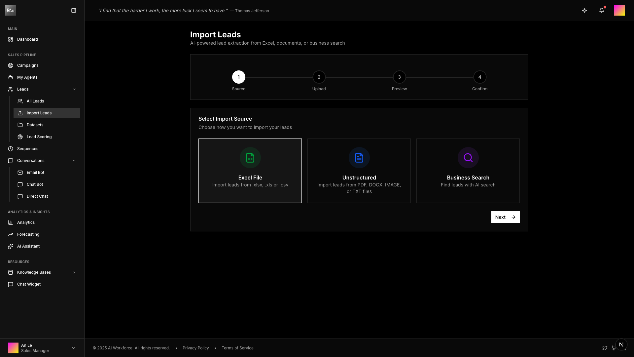Click the Next button

tap(505, 217)
